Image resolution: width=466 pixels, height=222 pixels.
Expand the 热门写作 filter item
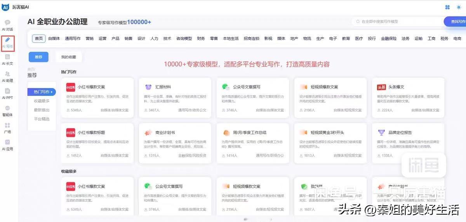click(42, 92)
